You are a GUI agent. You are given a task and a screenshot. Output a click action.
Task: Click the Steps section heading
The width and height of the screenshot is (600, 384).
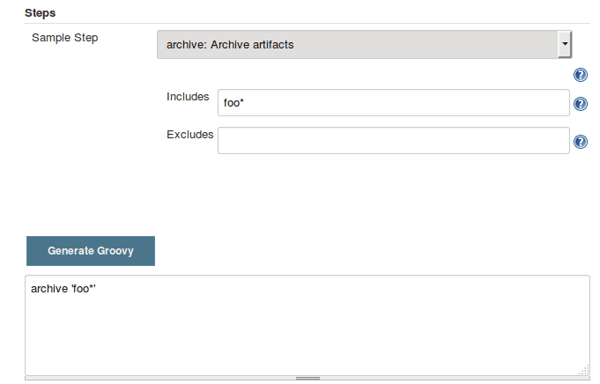click(41, 12)
